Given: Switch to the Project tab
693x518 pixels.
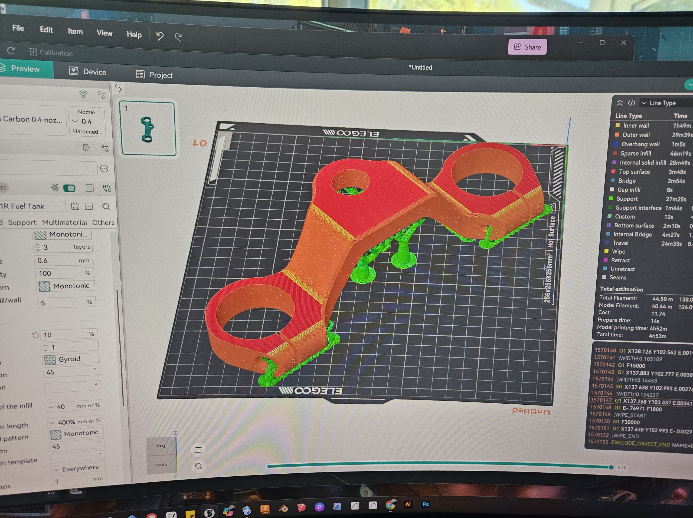Looking at the screenshot, I should click(x=155, y=75).
